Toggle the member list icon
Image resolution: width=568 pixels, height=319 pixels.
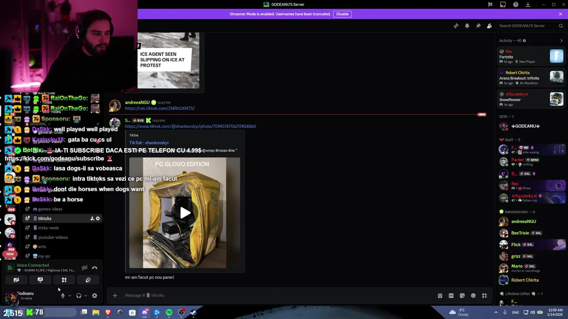point(489,26)
